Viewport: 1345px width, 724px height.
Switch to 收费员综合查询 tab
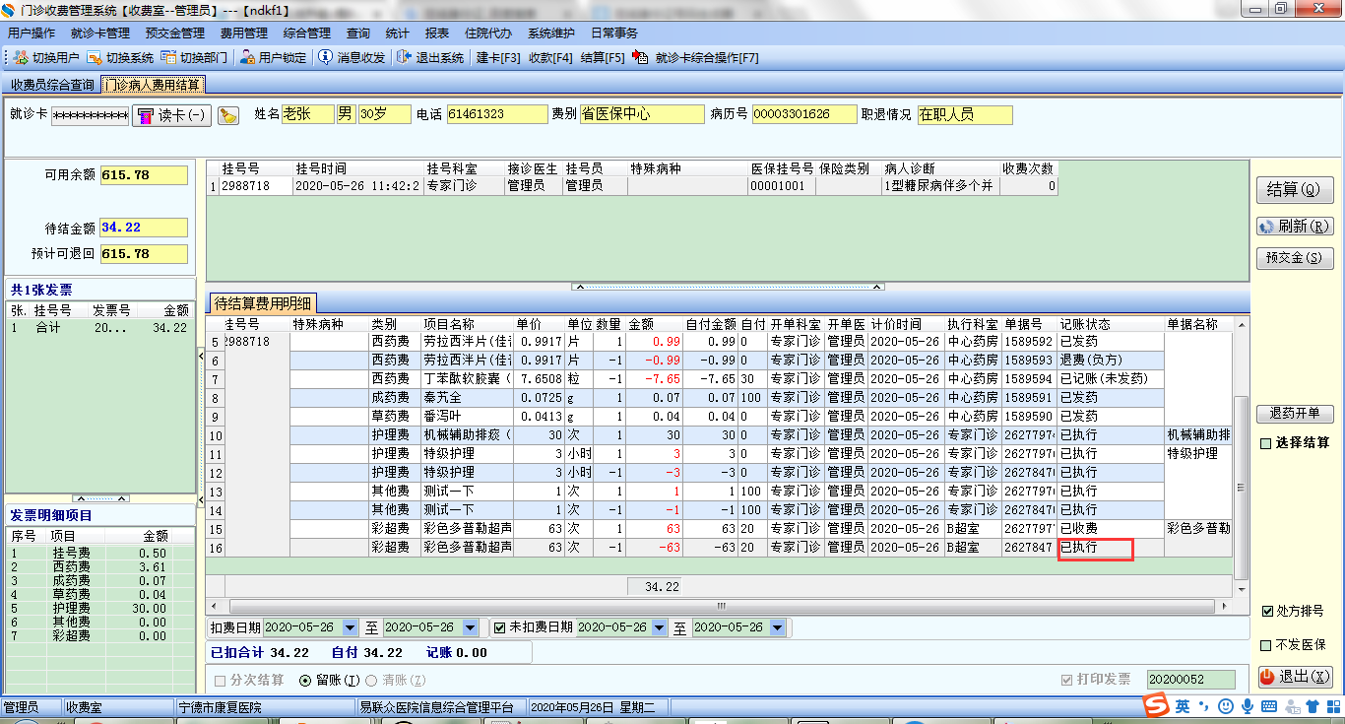pyautogui.click(x=52, y=85)
